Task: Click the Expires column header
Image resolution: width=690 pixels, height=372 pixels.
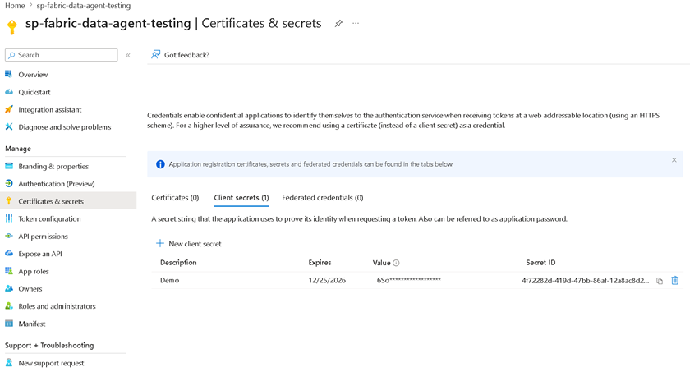Action: click(320, 263)
